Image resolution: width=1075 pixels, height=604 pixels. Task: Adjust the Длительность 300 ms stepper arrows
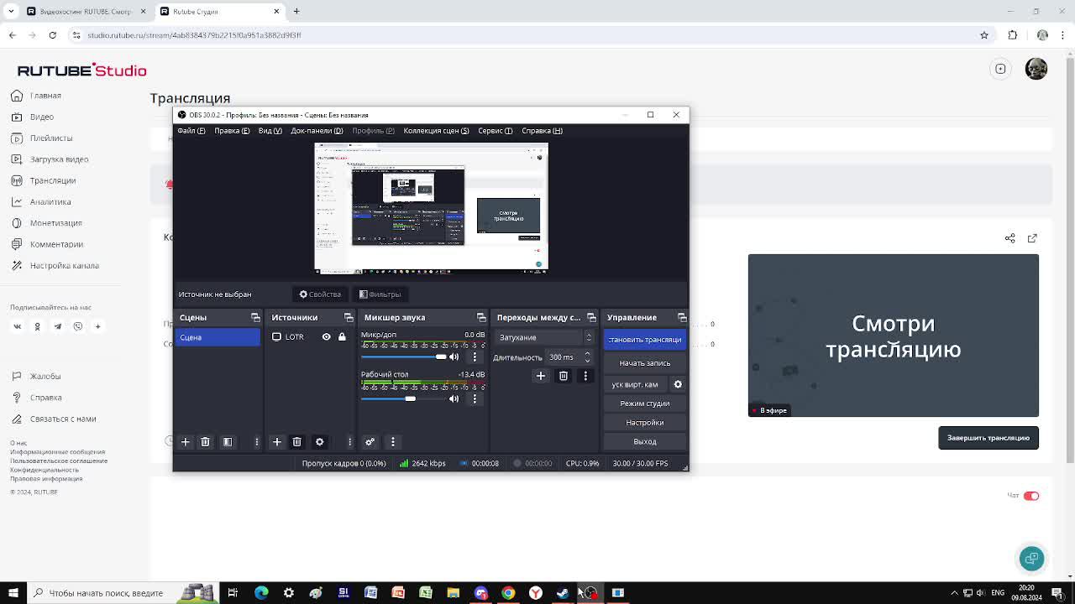click(587, 357)
